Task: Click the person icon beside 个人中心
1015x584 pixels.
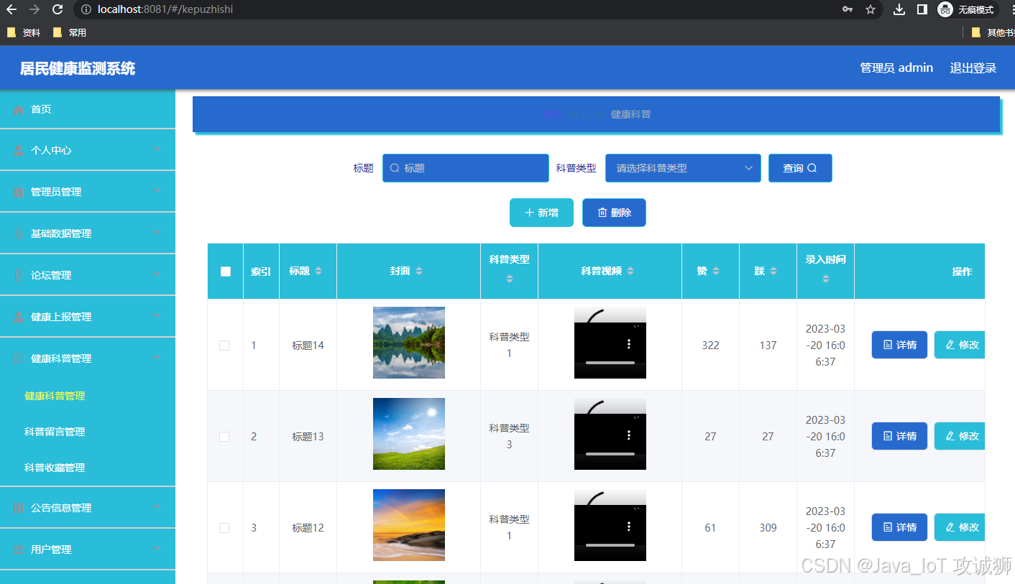Action: pyautogui.click(x=19, y=151)
